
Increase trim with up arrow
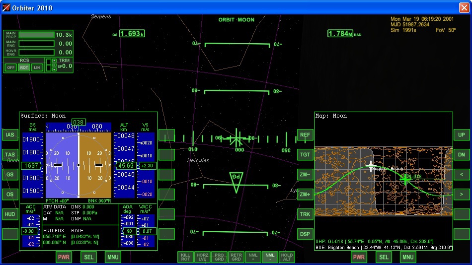[54, 61]
